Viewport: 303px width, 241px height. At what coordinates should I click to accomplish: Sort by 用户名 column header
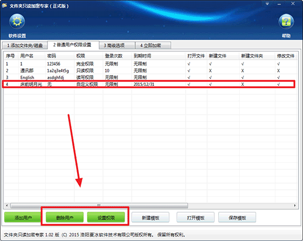pyautogui.click(x=32, y=56)
